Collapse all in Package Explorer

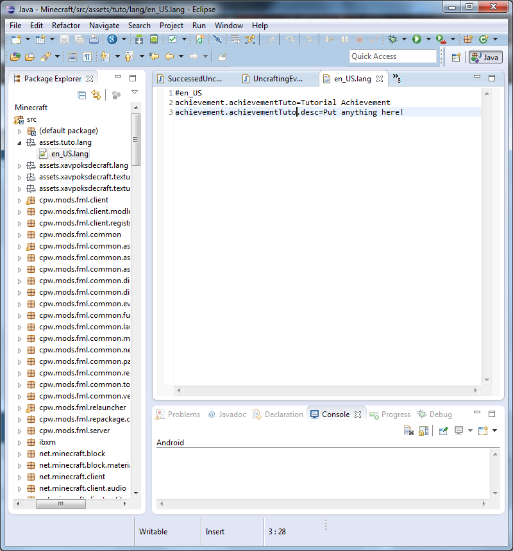click(x=81, y=95)
